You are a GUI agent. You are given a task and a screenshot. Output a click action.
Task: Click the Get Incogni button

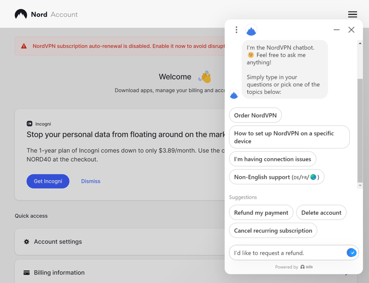pos(48,181)
